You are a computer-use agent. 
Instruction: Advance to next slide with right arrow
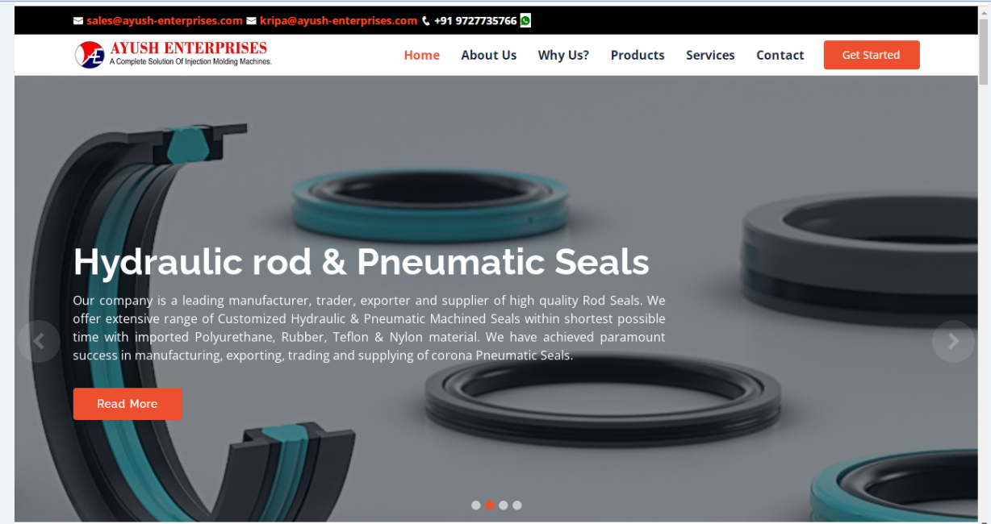[953, 341]
